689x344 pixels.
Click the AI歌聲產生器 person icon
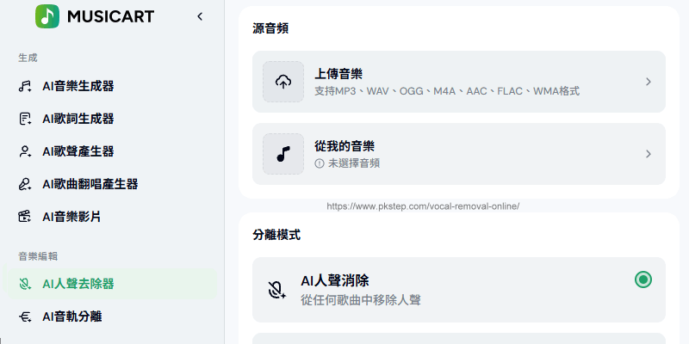pyautogui.click(x=25, y=151)
